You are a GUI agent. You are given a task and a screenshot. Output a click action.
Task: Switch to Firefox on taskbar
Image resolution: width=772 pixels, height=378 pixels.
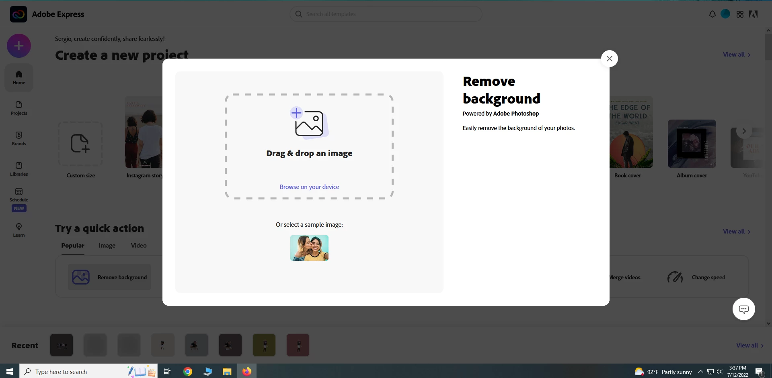point(247,372)
